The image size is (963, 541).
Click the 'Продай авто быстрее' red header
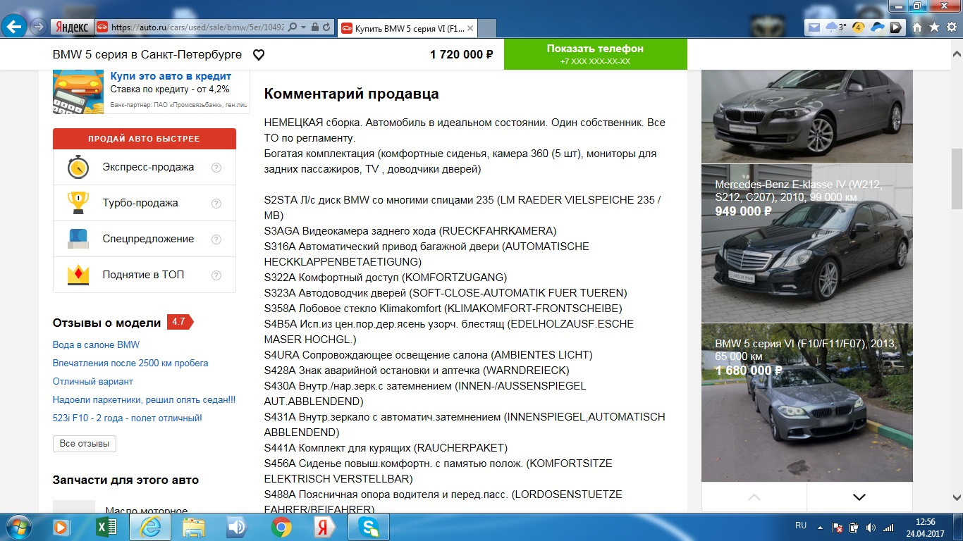(x=145, y=139)
